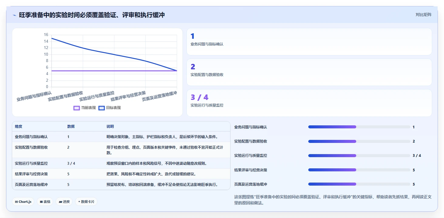Image resolution: width=444 pixels, height=218 pixels.
Task: Click the 实验配置与数据验收 progress bar
Action: (359, 141)
